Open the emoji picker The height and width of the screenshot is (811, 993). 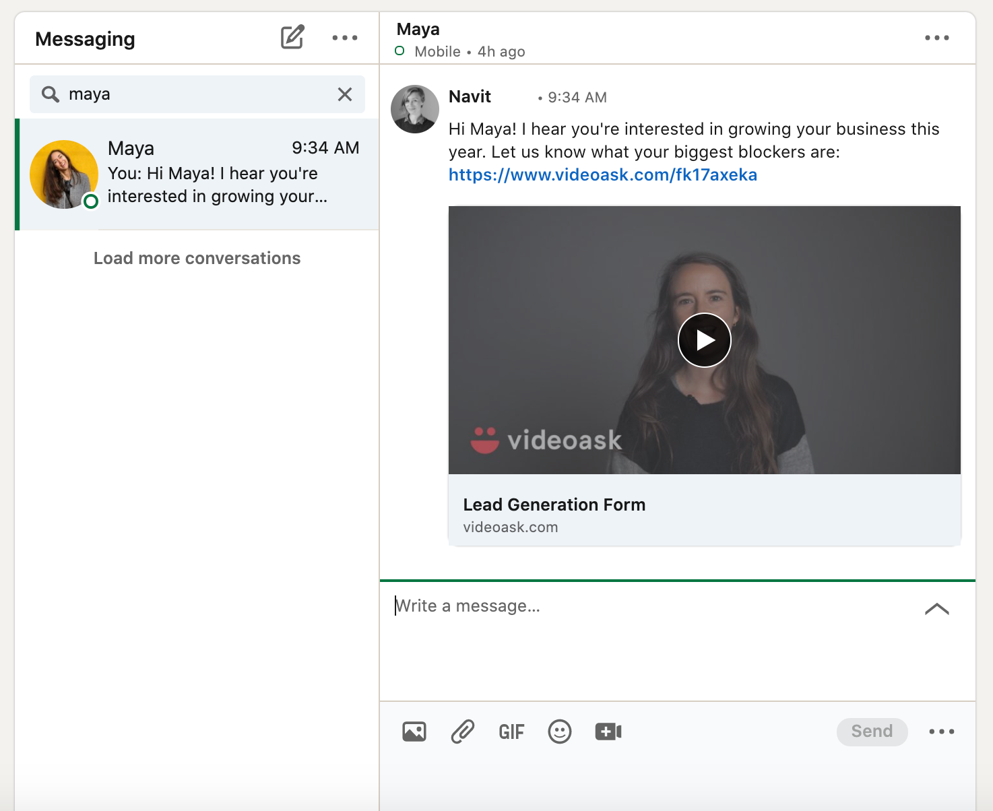click(x=560, y=732)
